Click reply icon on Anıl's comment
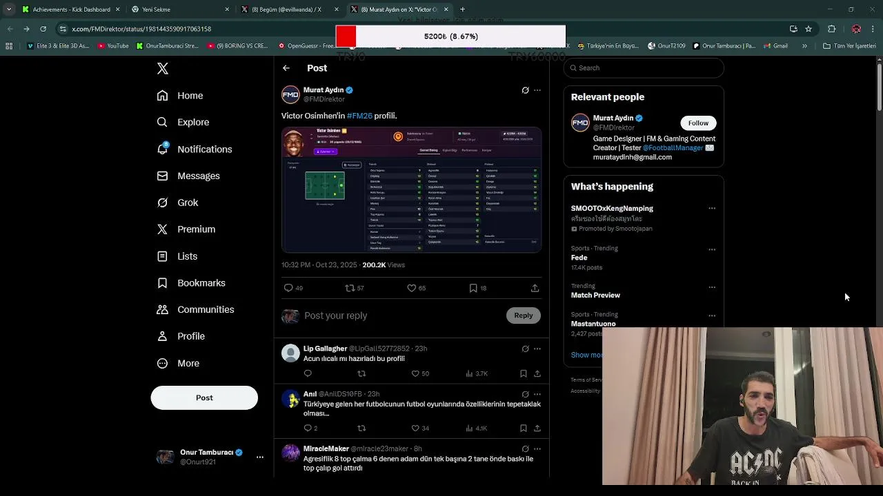 pos(308,428)
